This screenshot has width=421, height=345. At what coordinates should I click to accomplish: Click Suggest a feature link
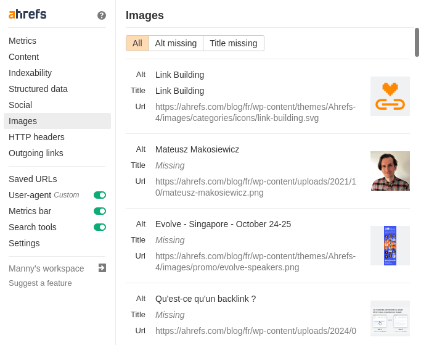click(x=40, y=283)
